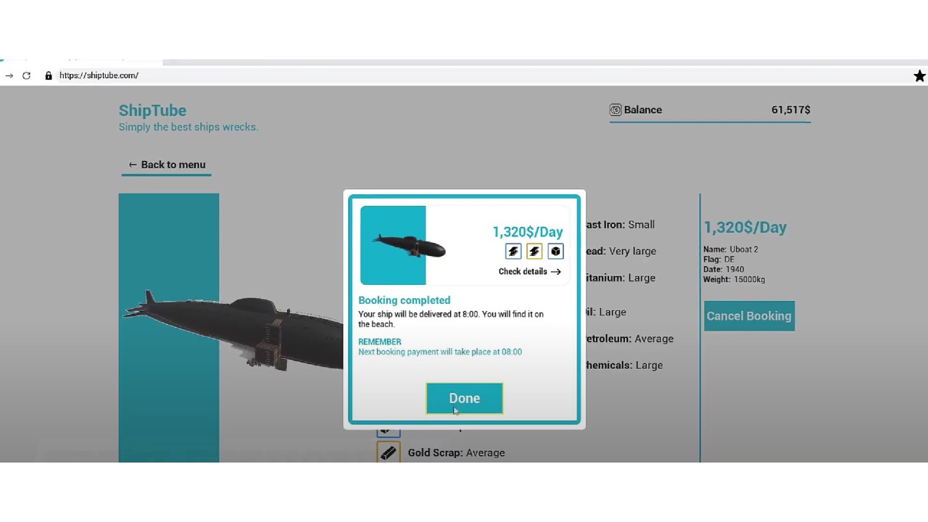This screenshot has height=522, width=928.
Task: Click the partially hidden icon above Gold Scrap
Action: [389, 430]
